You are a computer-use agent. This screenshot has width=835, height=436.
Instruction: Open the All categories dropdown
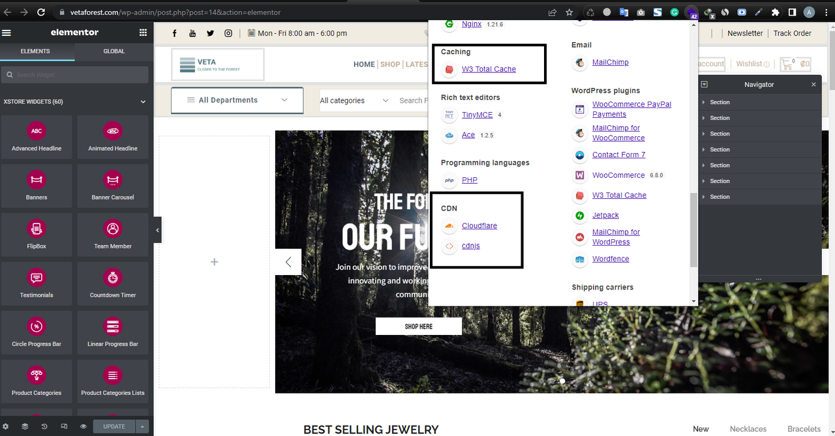354,100
